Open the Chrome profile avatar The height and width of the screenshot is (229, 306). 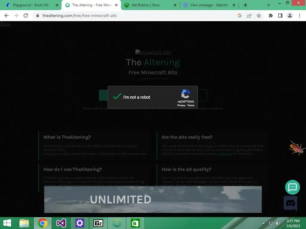coord(290,16)
